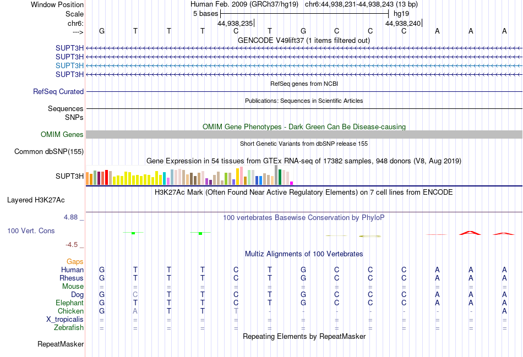Click the tallest red PhyloP peak
The width and height of the screenshot is (523, 357).
coord(470,233)
